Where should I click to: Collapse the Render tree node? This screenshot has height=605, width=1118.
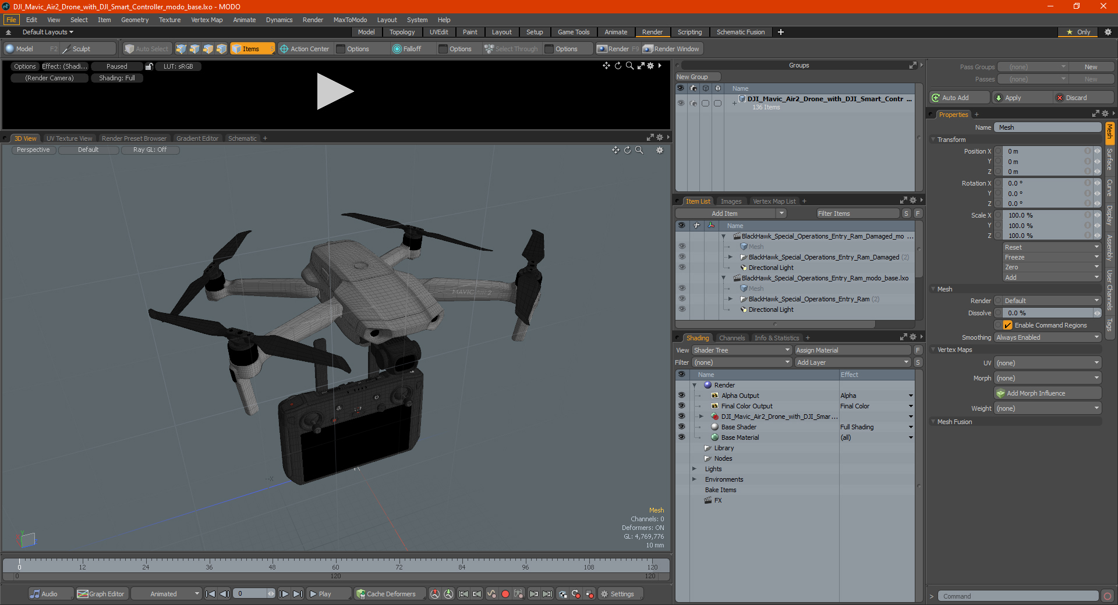(694, 385)
